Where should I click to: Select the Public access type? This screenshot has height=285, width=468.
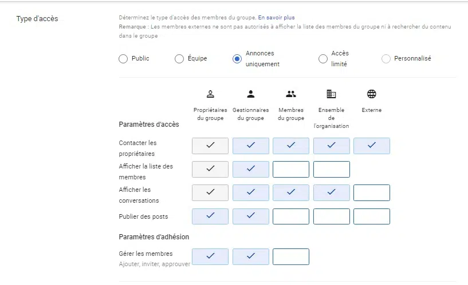[123, 59]
